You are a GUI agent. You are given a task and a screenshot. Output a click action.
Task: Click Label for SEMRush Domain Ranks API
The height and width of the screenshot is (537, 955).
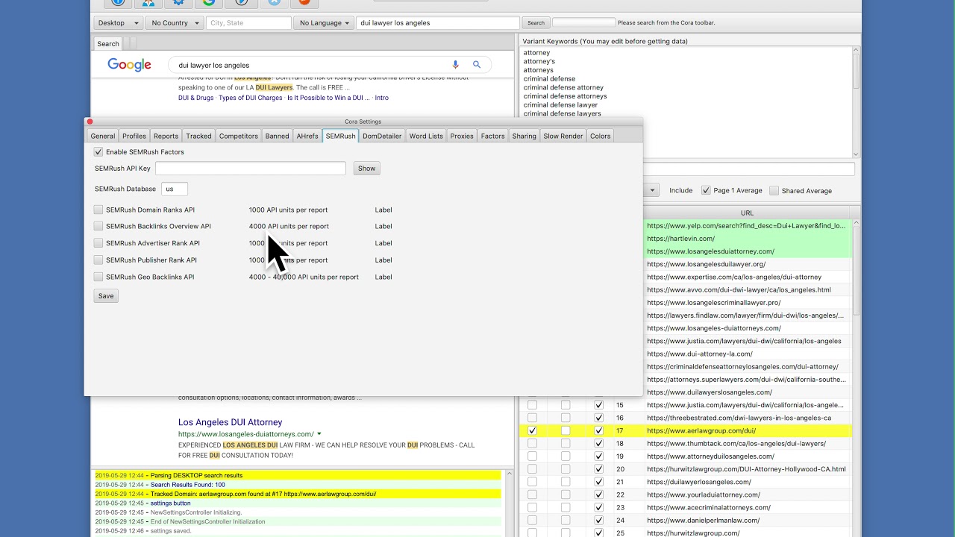pyautogui.click(x=383, y=210)
